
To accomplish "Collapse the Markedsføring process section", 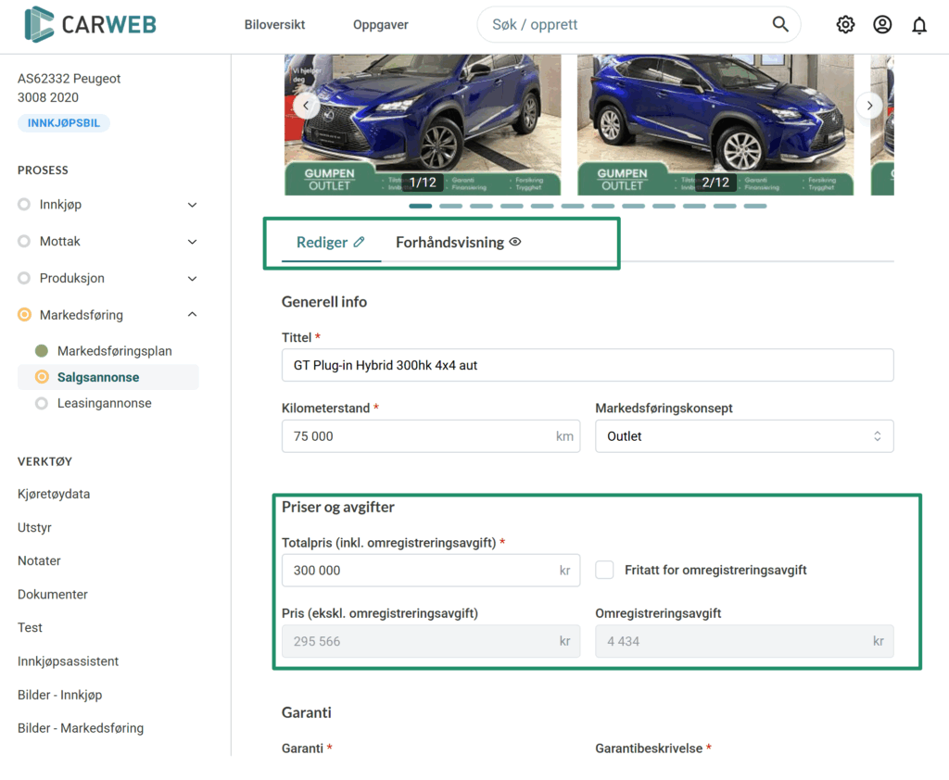I will coord(193,315).
